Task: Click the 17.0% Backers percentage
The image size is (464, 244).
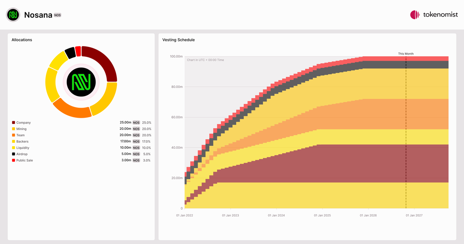Action: click(147, 141)
